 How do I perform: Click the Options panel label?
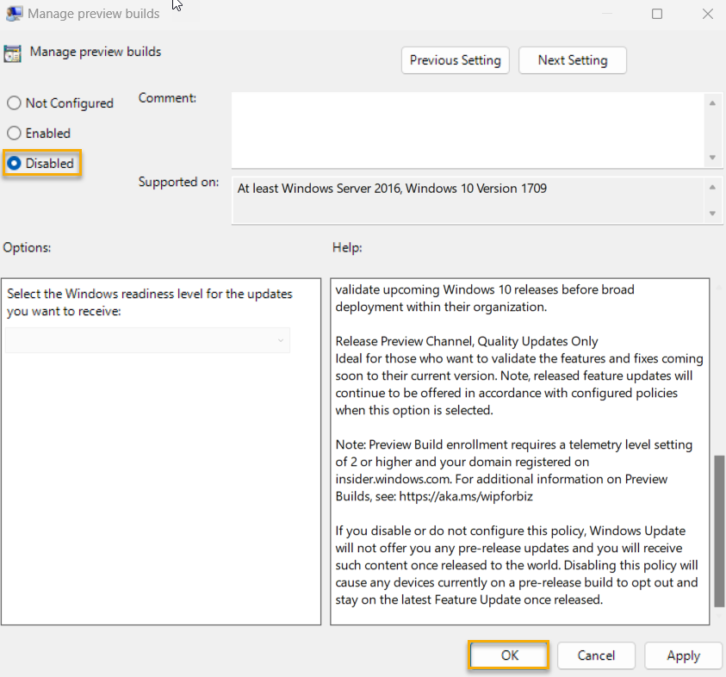(x=27, y=247)
